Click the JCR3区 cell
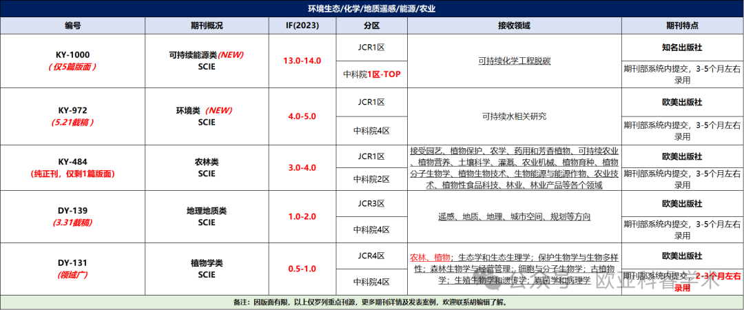 [371, 203]
